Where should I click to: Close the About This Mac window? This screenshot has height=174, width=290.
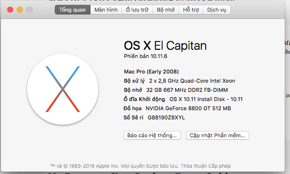coord(10,10)
